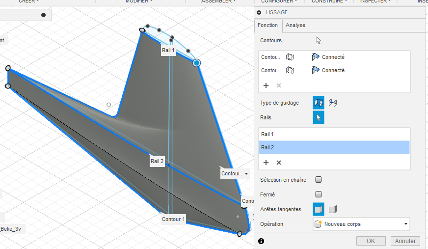This screenshot has width=428, height=249.
Task: Select the second Arêtes tangentes keep option
Action: [x=333, y=209]
